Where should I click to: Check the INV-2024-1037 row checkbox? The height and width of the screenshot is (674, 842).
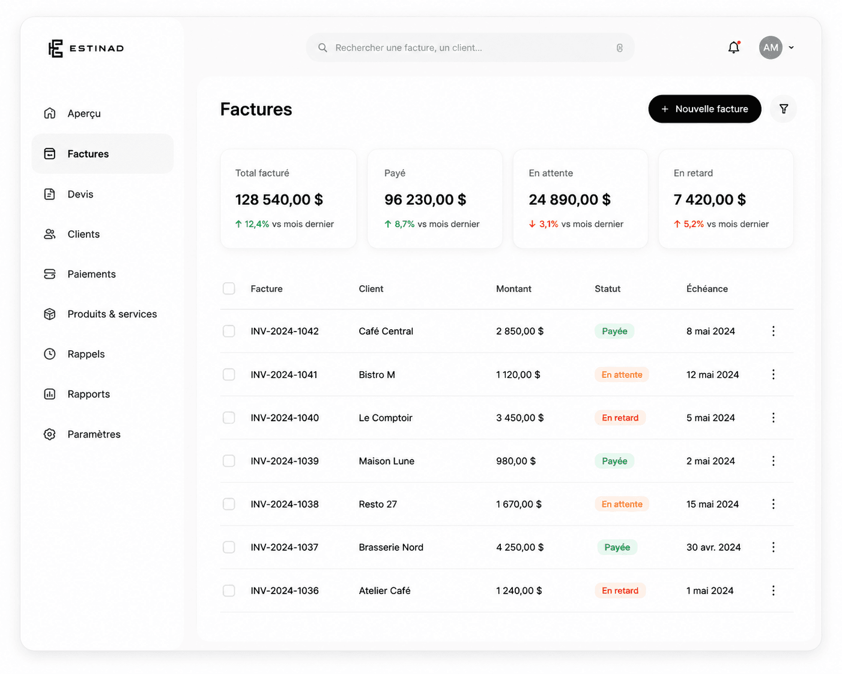pos(229,547)
